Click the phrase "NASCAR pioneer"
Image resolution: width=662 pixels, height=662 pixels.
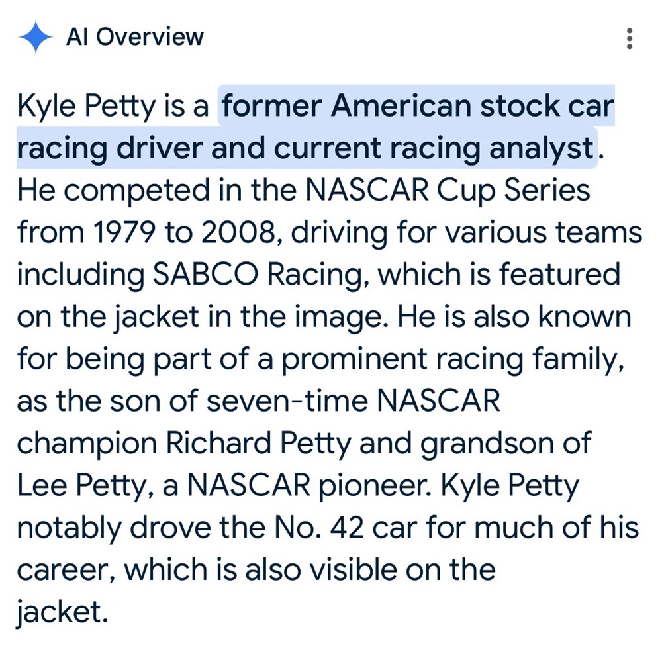tap(309, 485)
